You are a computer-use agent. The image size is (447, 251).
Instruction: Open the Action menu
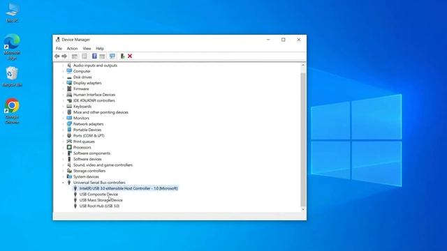pos(72,48)
